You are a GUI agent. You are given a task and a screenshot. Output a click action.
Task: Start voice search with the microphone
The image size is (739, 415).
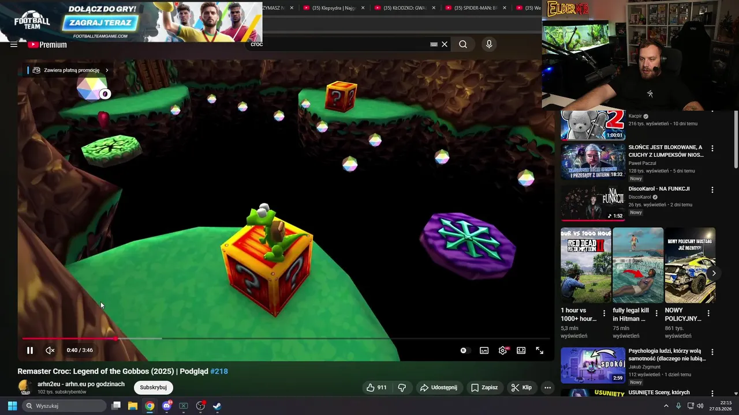click(x=489, y=44)
